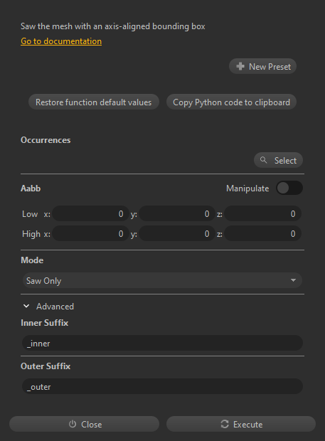Click the Mode dropdown arrow
The height and width of the screenshot is (441, 325).
[293, 280]
